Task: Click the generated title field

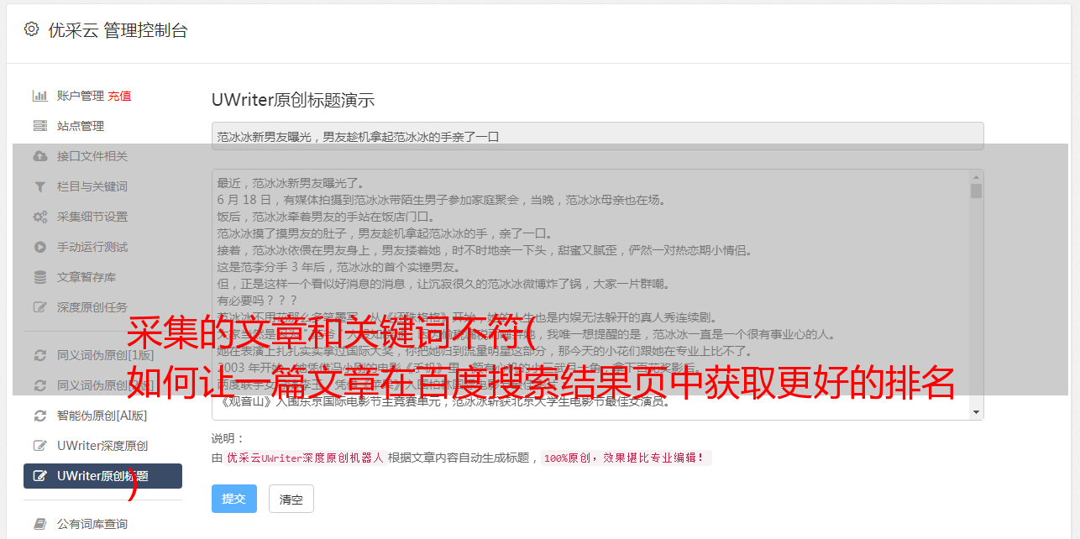Action: click(597, 136)
